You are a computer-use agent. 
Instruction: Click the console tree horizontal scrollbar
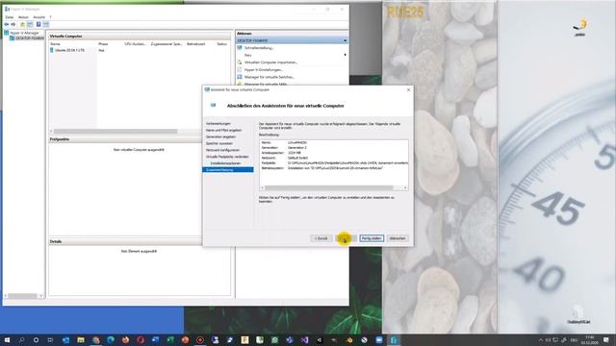[22, 296]
